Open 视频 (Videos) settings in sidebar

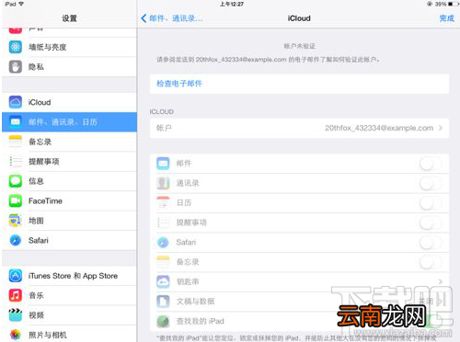tap(69, 315)
